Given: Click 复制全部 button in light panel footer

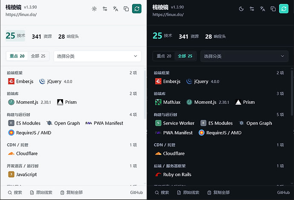Looking at the screenshot, I should [72, 192].
